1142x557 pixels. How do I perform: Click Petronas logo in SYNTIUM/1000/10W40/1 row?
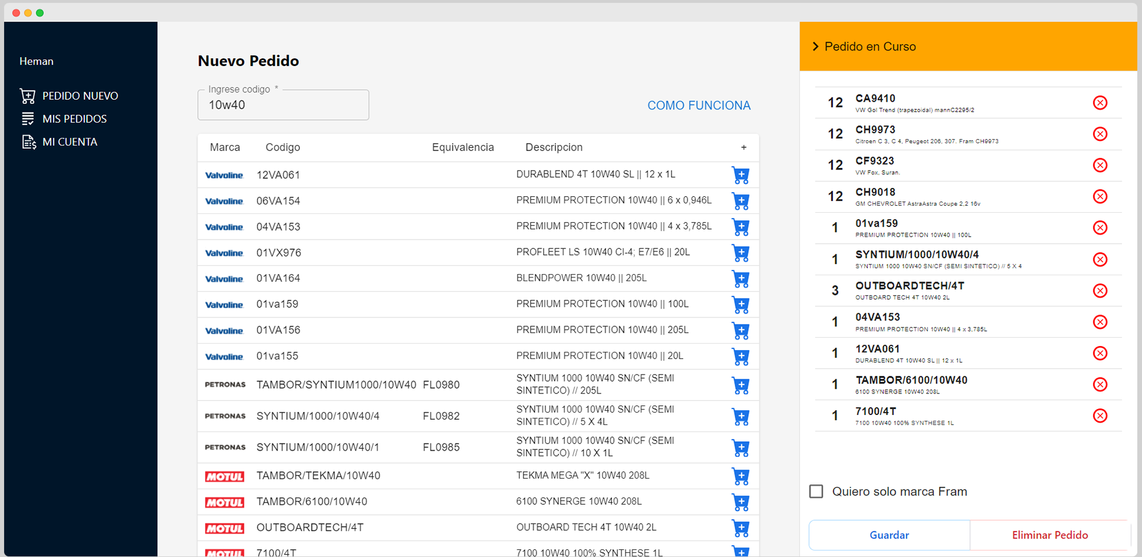(225, 447)
